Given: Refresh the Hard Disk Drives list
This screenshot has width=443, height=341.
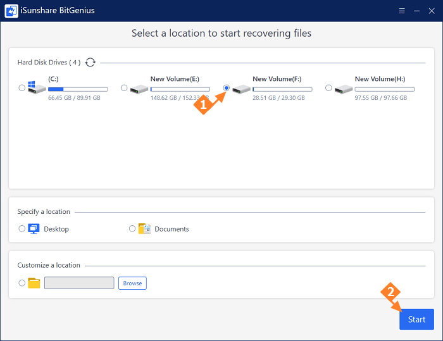Looking at the screenshot, I should (90, 62).
